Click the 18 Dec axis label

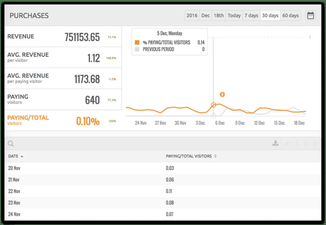click(299, 123)
